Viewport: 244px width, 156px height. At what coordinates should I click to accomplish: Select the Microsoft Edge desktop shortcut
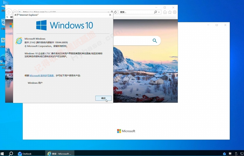(x=3, y=62)
